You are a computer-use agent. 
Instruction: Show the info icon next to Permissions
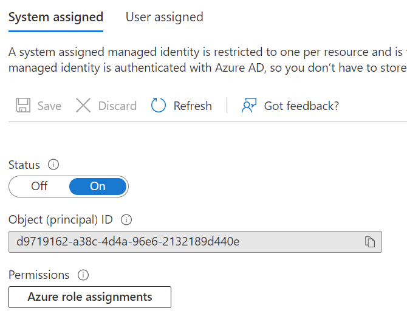[83, 275]
